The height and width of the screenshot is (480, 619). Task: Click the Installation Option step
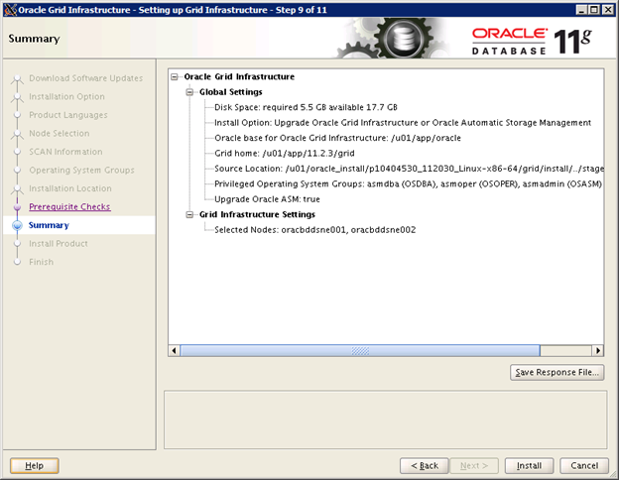66,97
